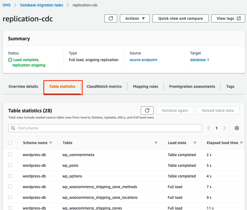Open CloudWatch metrics tab
Screen dimensions: 247x210
coord(104,86)
